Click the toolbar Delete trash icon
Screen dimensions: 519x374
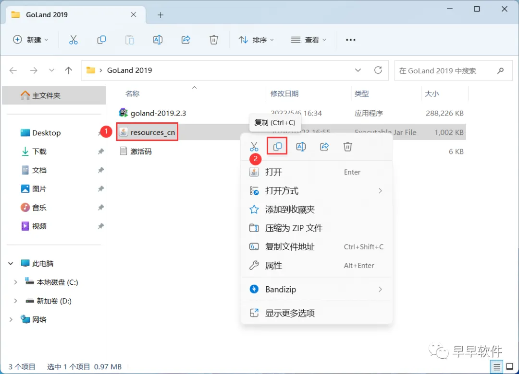(214, 40)
